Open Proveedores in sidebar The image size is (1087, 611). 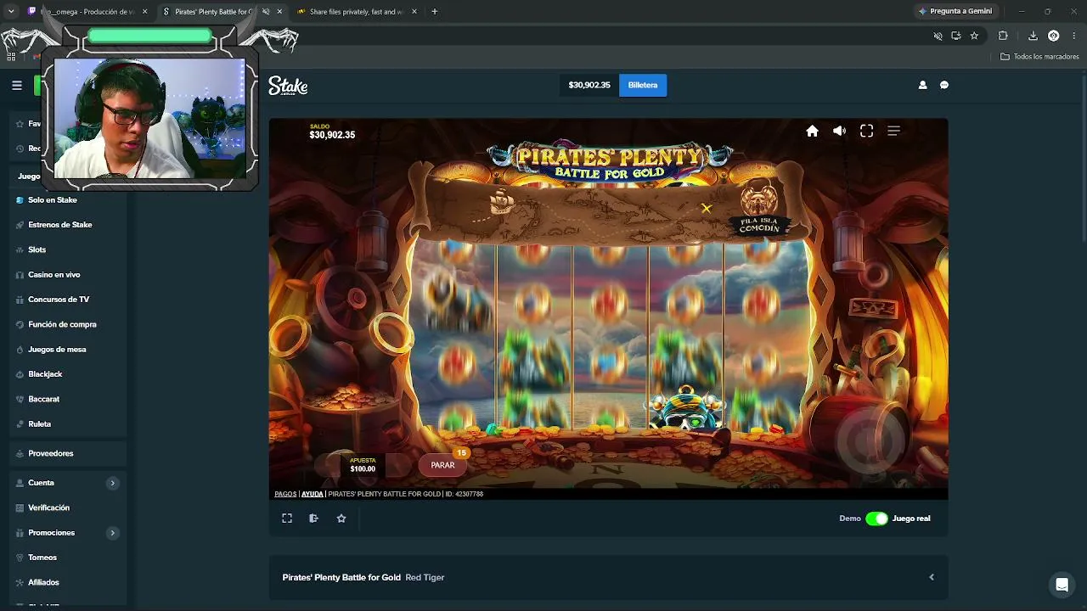pyautogui.click(x=51, y=453)
